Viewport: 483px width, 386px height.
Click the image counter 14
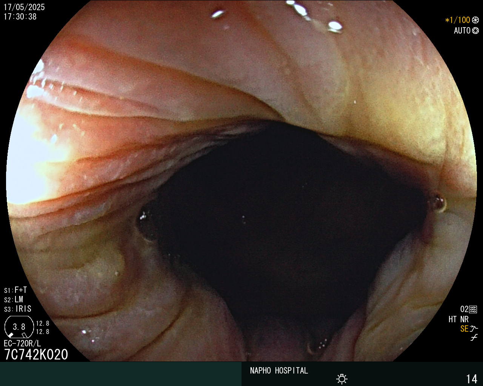point(472,379)
